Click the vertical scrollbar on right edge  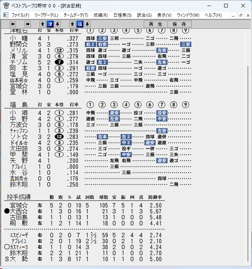pos(248,163)
